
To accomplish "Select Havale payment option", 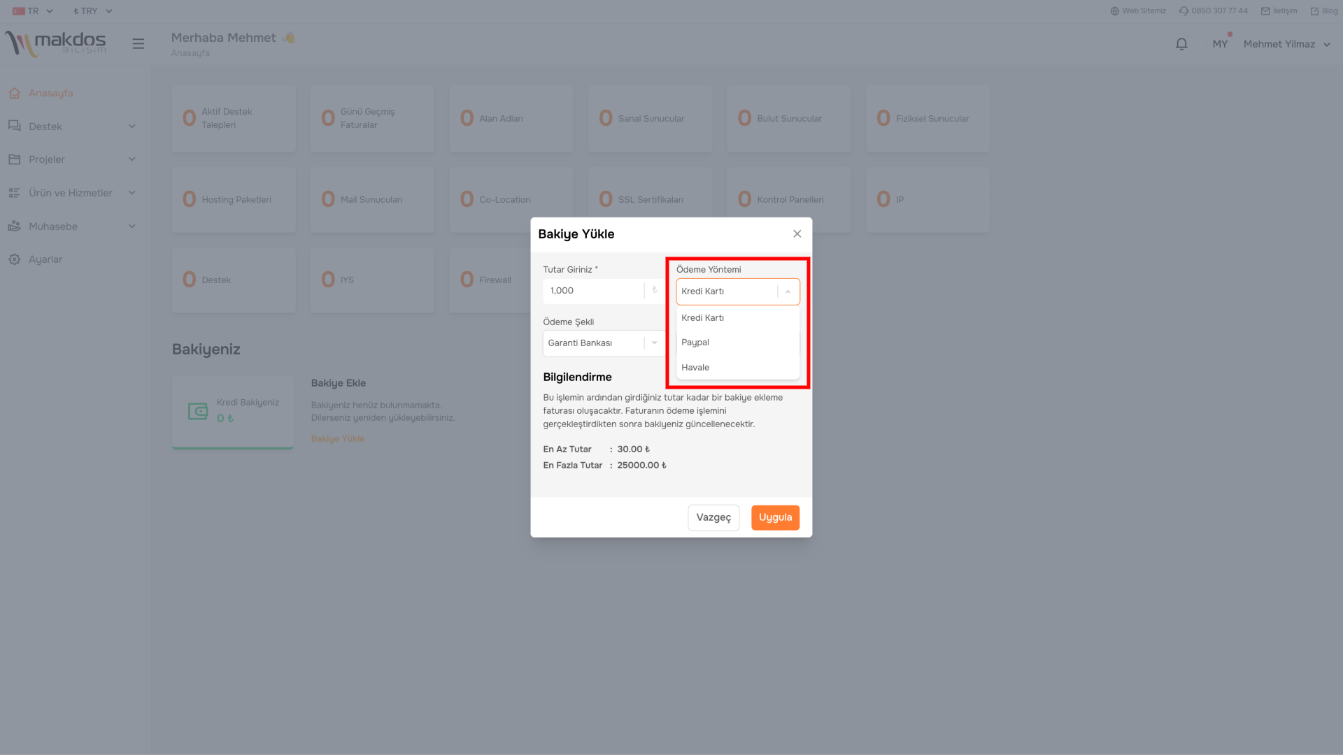I will (x=737, y=368).
